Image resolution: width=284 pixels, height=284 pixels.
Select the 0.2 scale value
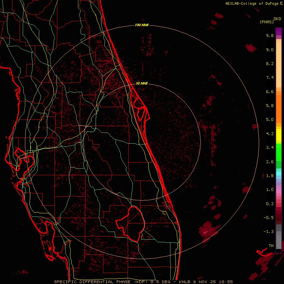270,204
